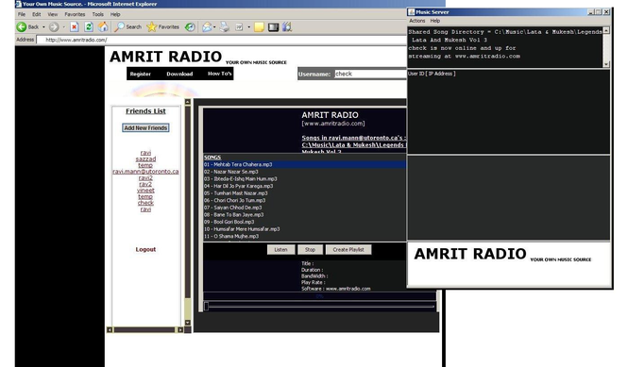The image size is (628, 367).
Task: Go to the Home page icon
Action: (x=103, y=26)
